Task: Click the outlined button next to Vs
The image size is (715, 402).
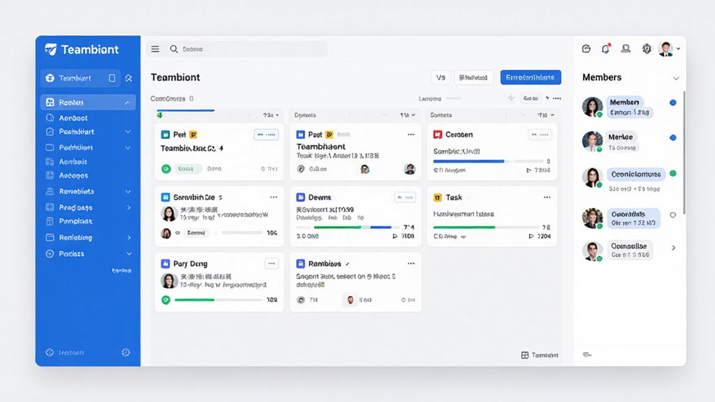Action: click(473, 77)
